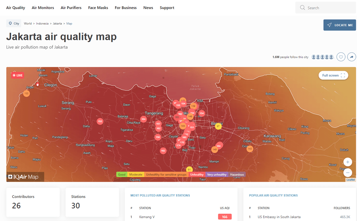Open the Kemang V station row
This screenshot has width=357, height=221.
147,217
